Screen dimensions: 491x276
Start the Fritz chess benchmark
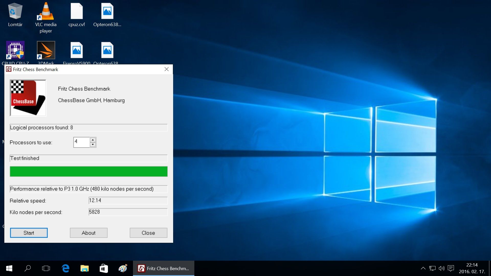[29, 233]
